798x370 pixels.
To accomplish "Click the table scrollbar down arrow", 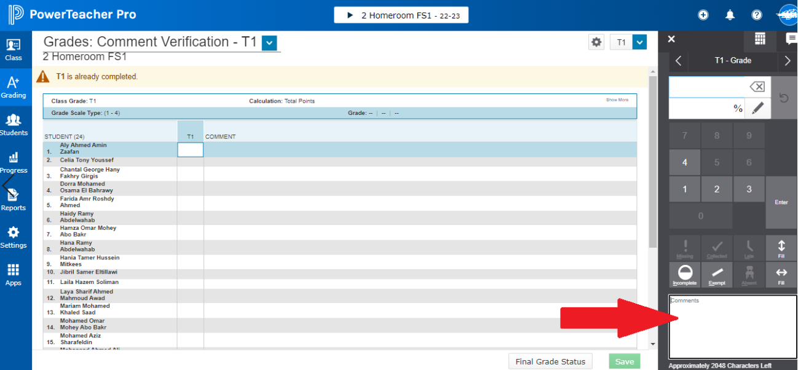I will 653,344.
